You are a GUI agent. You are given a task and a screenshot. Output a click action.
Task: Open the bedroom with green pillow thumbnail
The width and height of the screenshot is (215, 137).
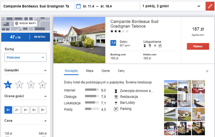click(198, 101)
